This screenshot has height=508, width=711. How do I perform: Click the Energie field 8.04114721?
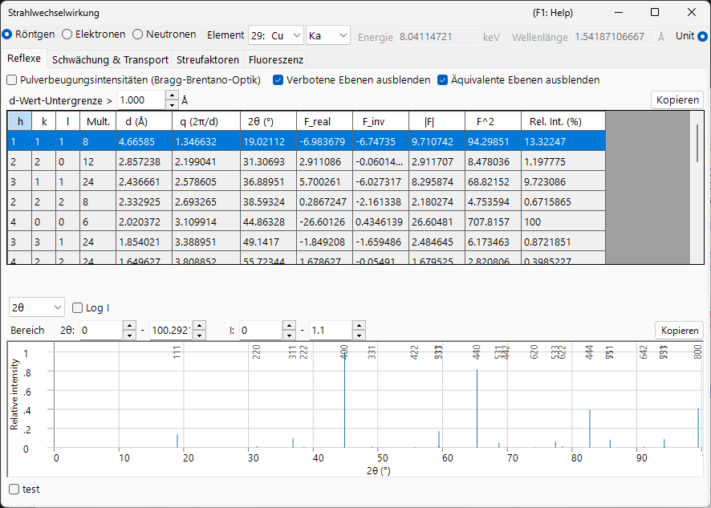(x=439, y=37)
